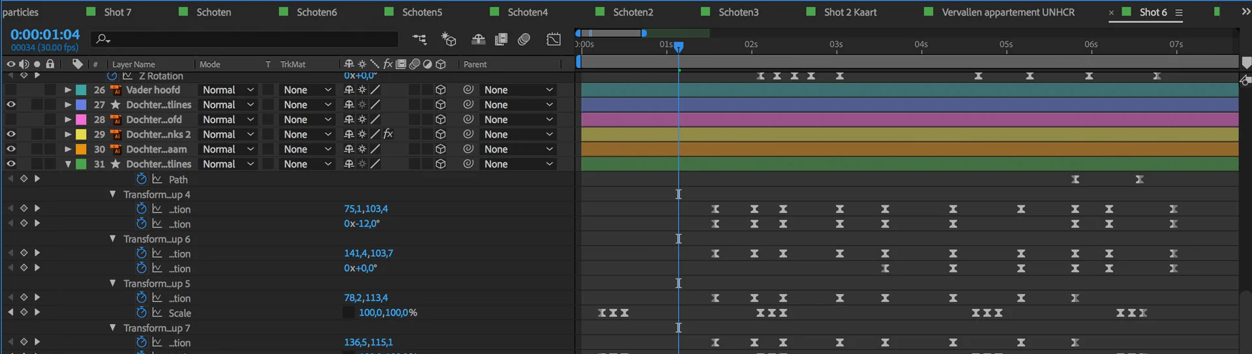The height and width of the screenshot is (354, 1252).
Task: Switch to the Schoten4 composition tab
Action: (527, 12)
